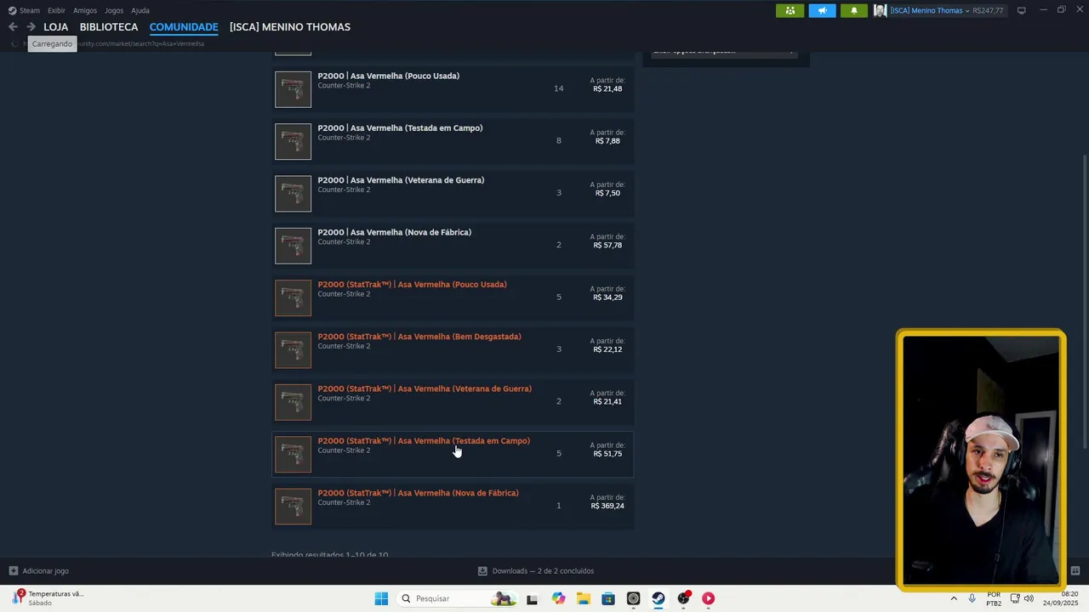This screenshot has width=1089, height=612.
Task: Click the Windows search box Pesquisar
Action: click(456, 598)
